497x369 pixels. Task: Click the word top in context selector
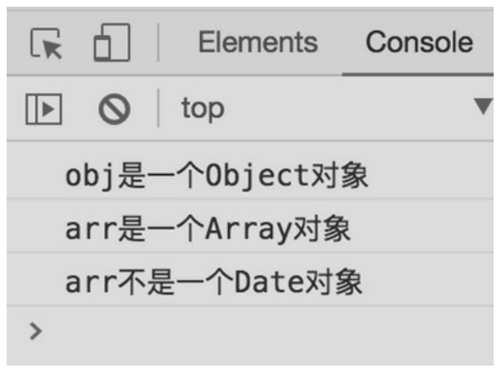click(x=203, y=109)
